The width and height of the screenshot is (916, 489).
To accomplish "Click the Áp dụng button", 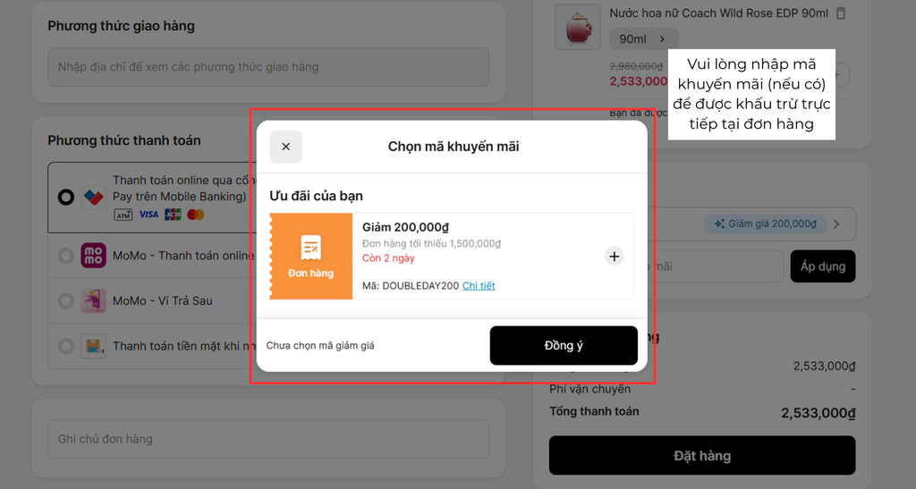I will 823,266.
